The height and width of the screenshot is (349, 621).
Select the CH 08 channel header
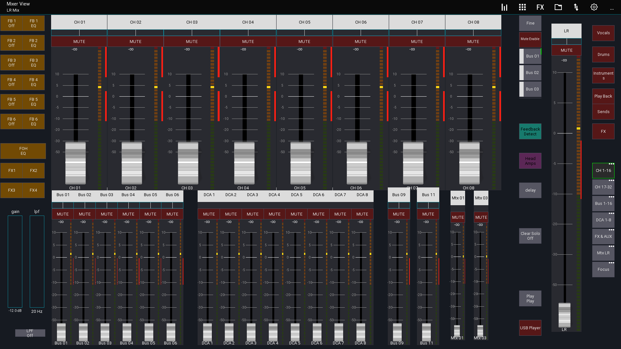(473, 22)
